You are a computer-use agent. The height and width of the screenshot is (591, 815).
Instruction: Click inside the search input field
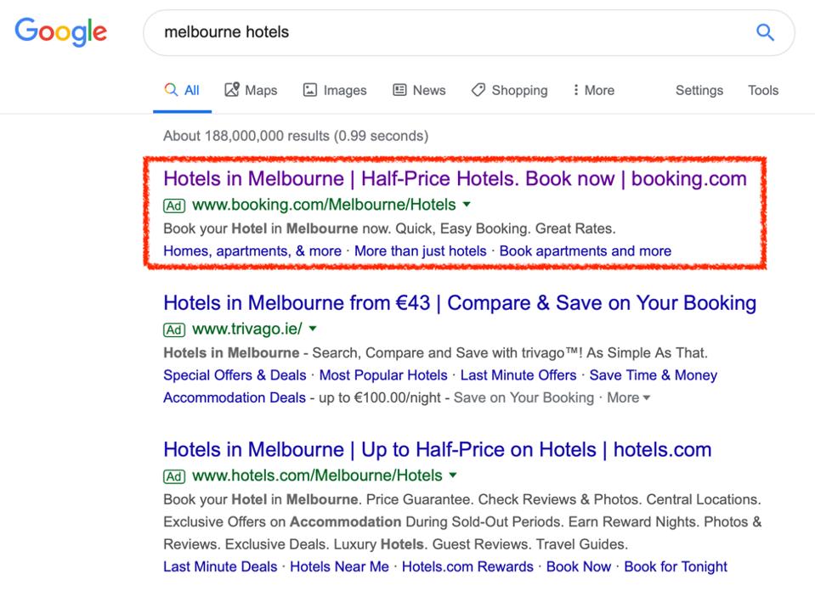tap(425, 32)
